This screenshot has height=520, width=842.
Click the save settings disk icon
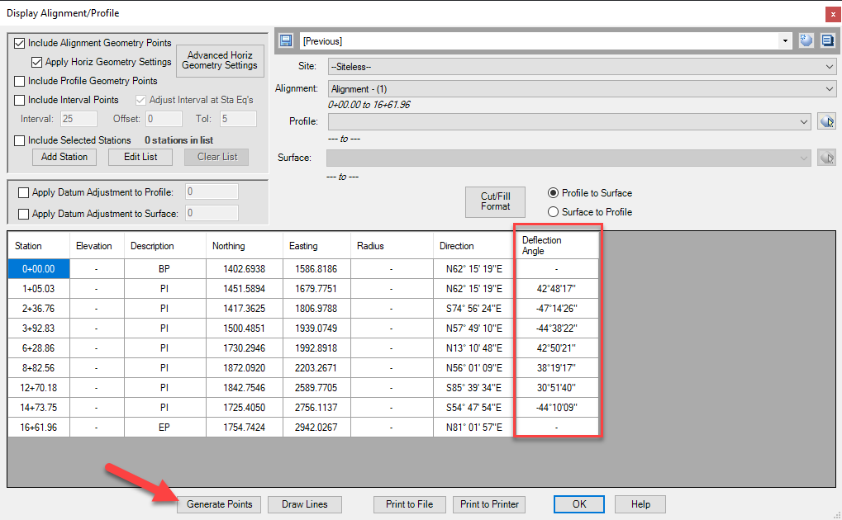[x=285, y=40]
